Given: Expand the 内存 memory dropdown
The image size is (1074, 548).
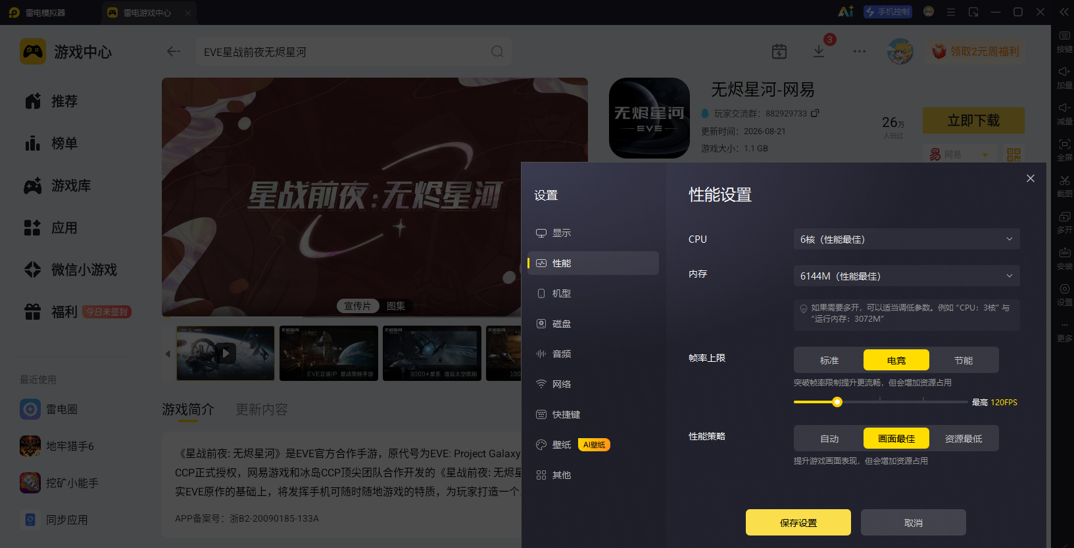Looking at the screenshot, I should (x=907, y=276).
